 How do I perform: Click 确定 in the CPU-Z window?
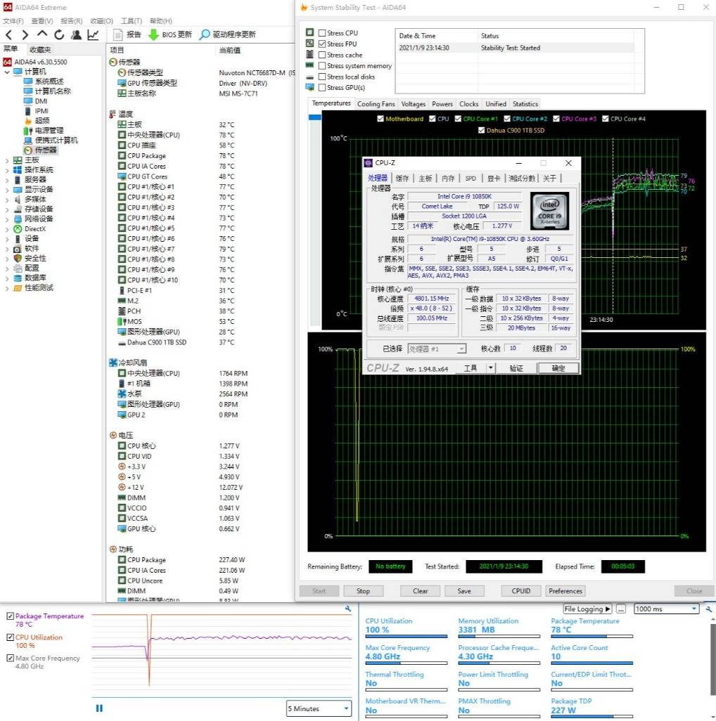[x=558, y=368]
